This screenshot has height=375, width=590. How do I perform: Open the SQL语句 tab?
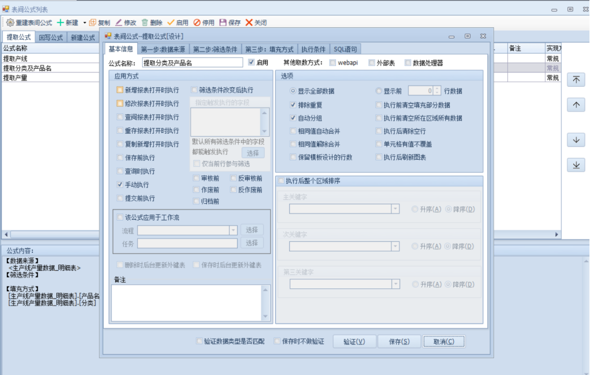(x=345, y=49)
